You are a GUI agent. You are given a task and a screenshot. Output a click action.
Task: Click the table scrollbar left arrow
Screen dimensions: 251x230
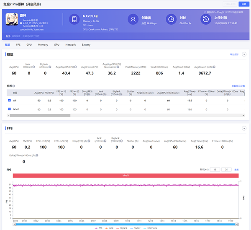coord(8,115)
